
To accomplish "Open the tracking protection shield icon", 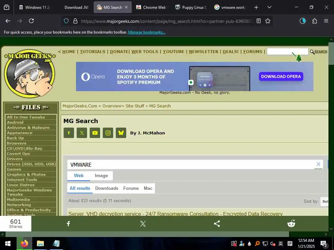I will (66, 21).
